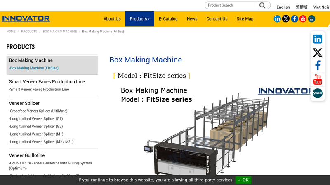Open Crossfeed Veneer Splicer (UltiMate)
This screenshot has width=330, height=185.
tap(38, 111)
